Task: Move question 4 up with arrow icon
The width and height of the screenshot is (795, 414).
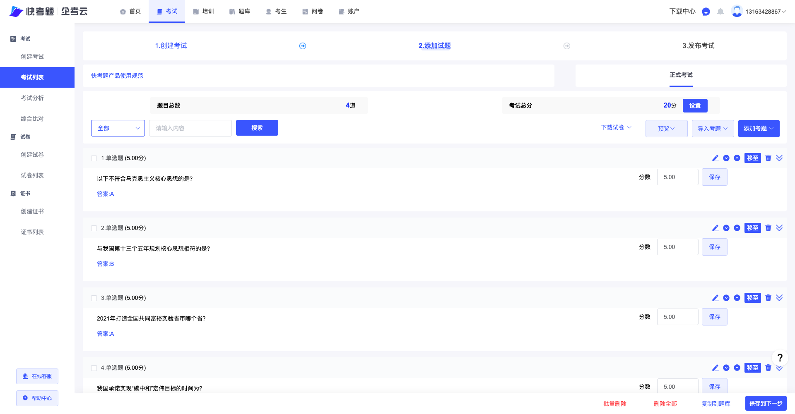Action: pyautogui.click(x=737, y=368)
